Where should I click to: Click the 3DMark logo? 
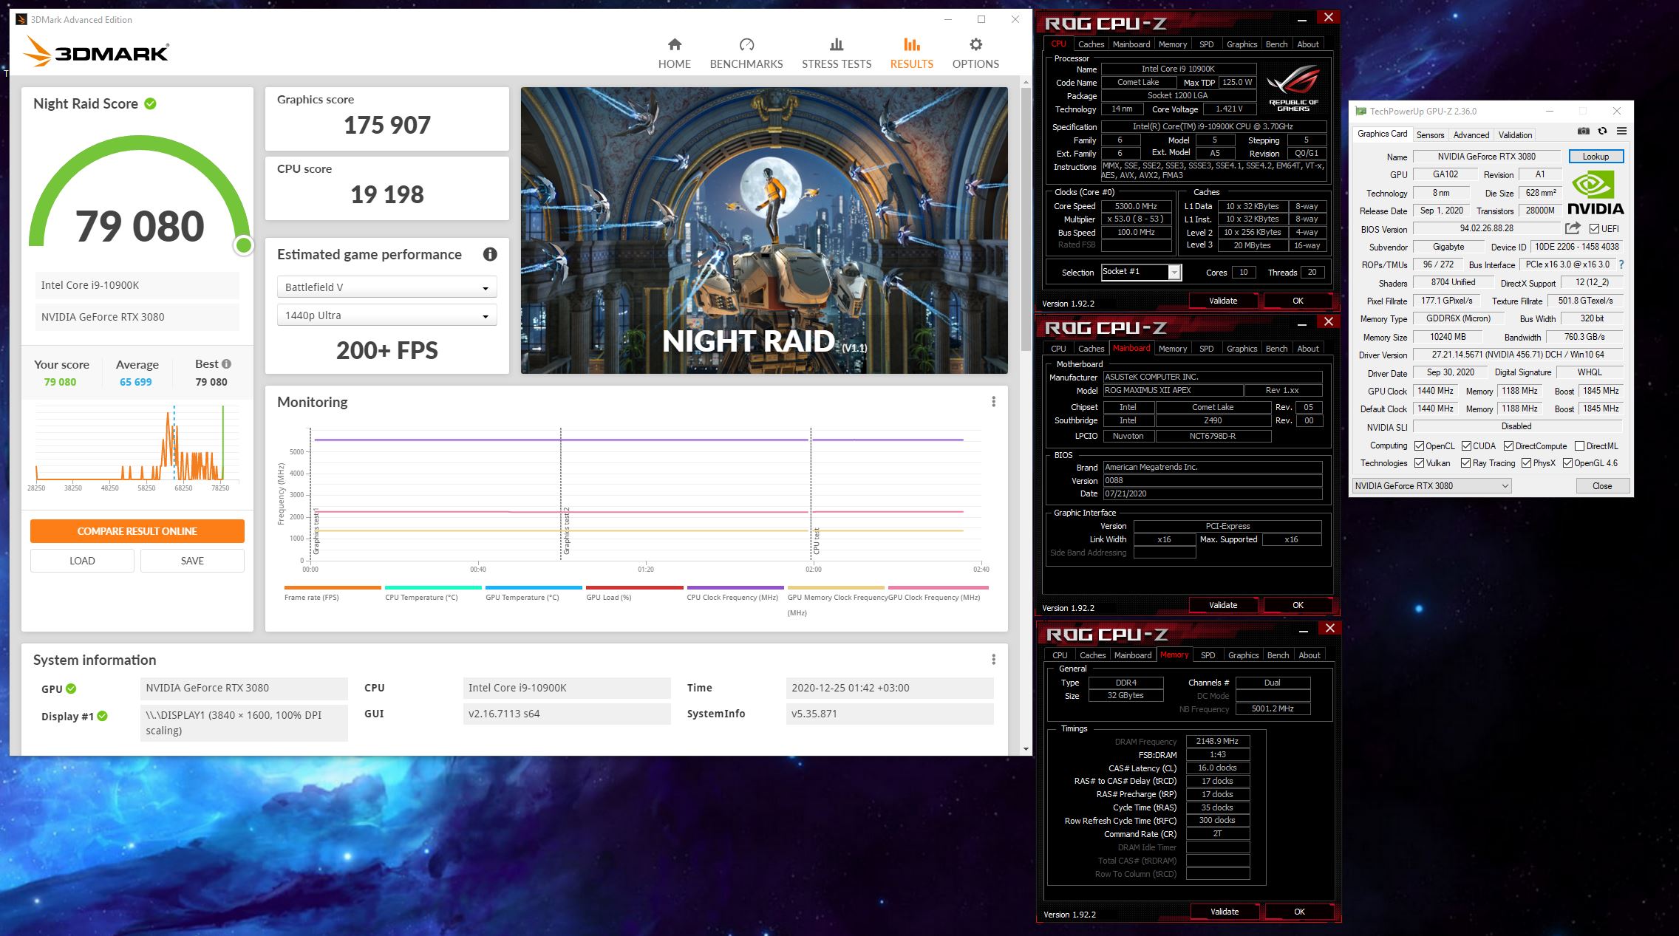pyautogui.click(x=96, y=52)
